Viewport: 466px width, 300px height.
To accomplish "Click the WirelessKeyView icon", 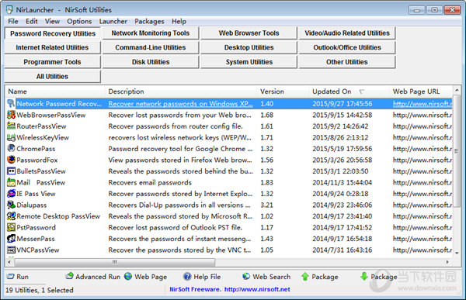I will point(11,137).
